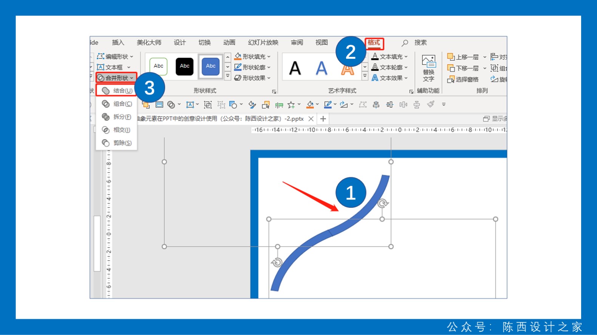Screen dimensions: 597x335
Task: Open the 合并形状 (Merge Shapes) dropdown
Action: pyautogui.click(x=116, y=78)
